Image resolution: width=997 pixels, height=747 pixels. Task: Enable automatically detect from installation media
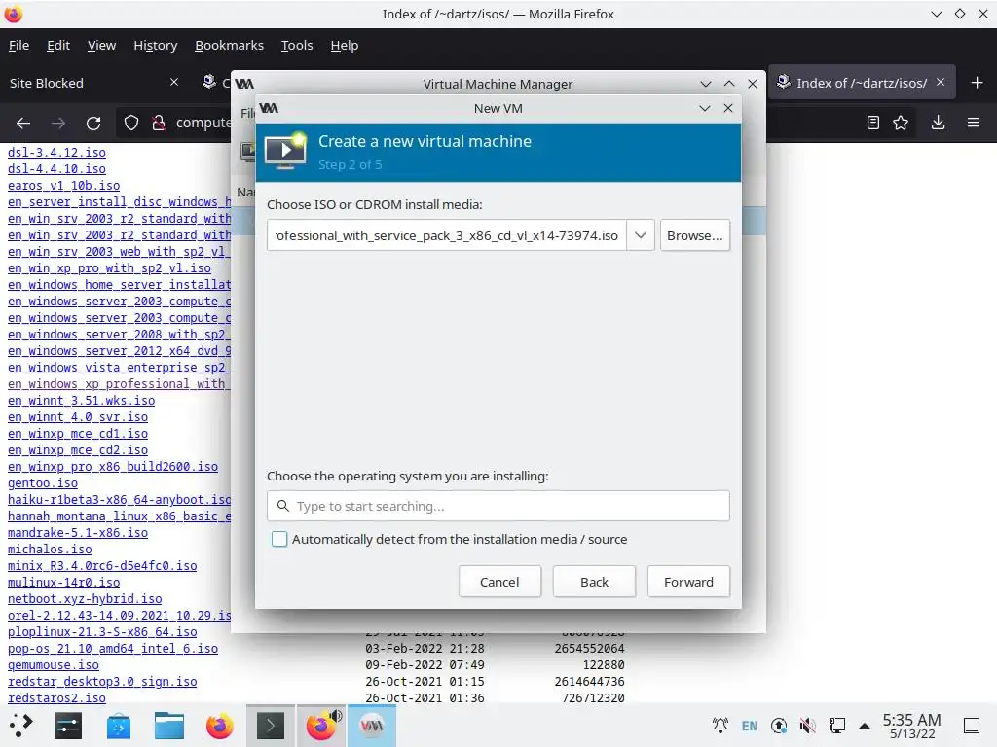(279, 539)
